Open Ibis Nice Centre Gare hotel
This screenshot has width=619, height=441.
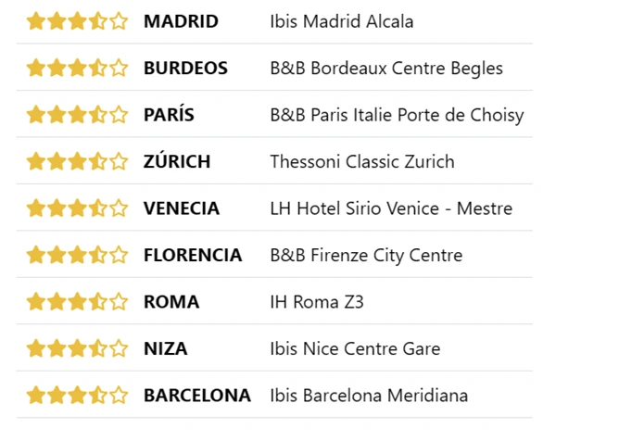(355, 348)
